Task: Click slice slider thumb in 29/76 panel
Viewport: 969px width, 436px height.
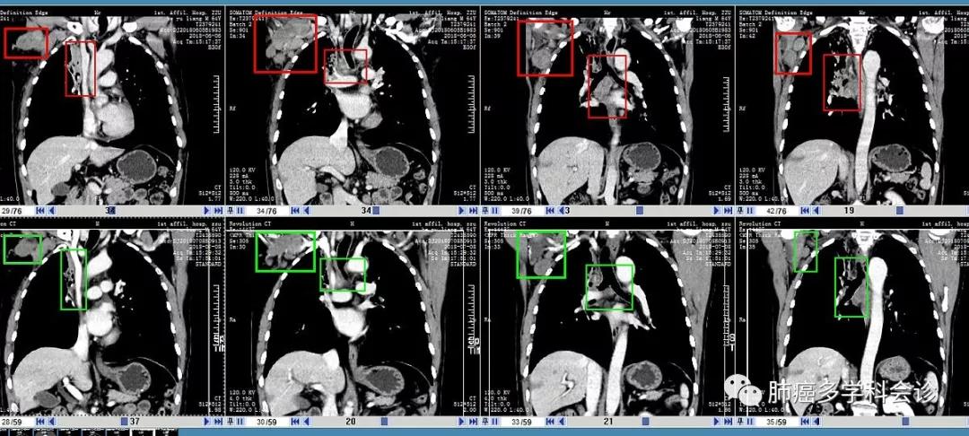Action: [x=112, y=211]
